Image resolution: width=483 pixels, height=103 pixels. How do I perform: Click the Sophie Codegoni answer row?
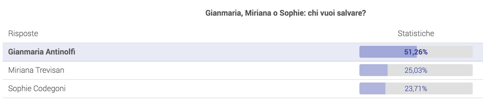243,89
